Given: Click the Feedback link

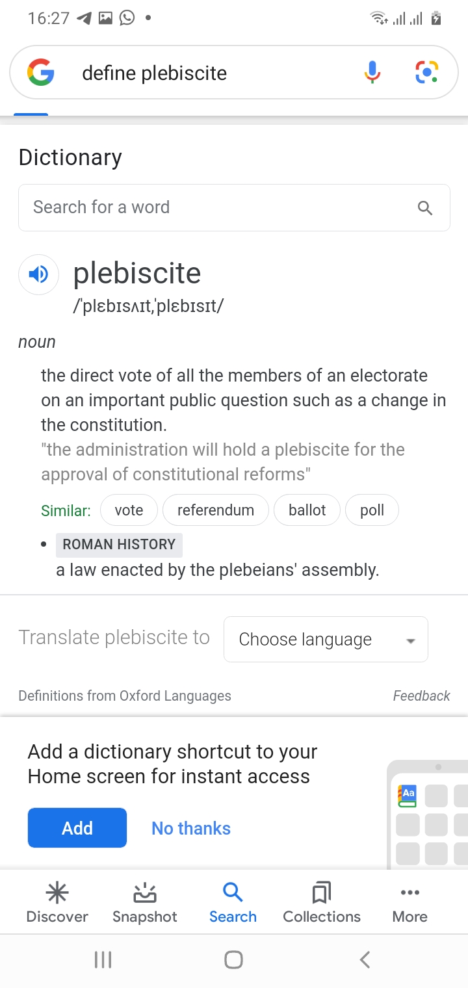Looking at the screenshot, I should 421,695.
